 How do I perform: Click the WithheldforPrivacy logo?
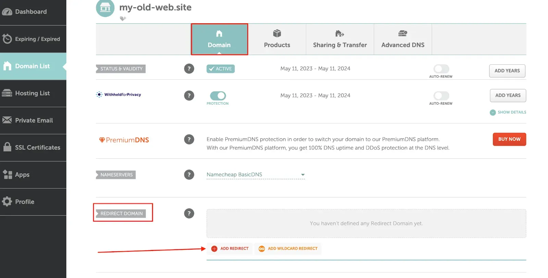click(119, 95)
